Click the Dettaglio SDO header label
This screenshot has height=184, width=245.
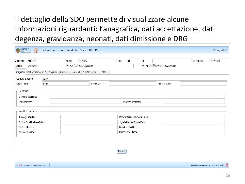[x=220, y=50]
